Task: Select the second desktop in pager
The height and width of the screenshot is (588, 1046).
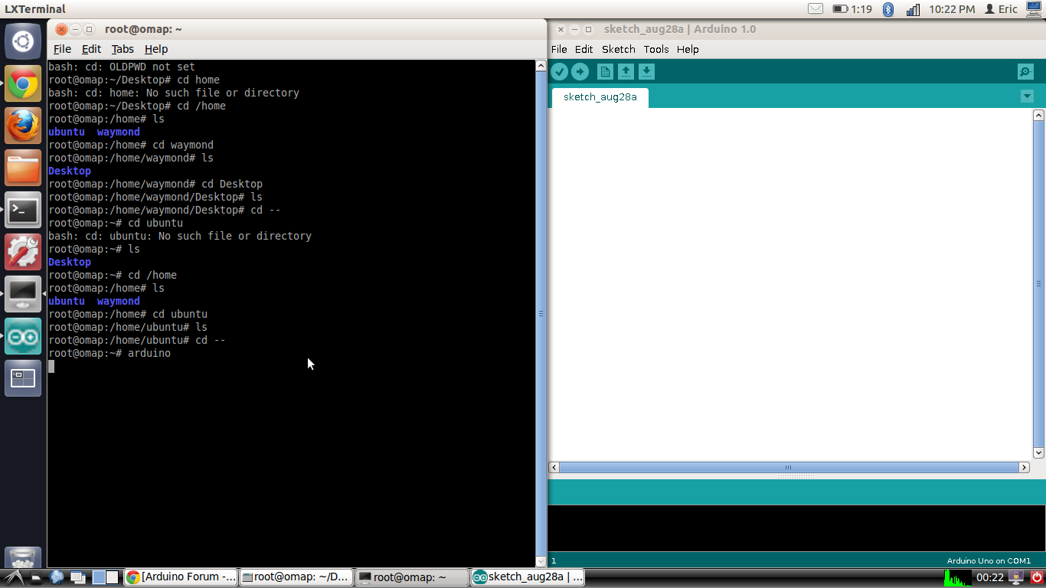Action: coord(113,577)
